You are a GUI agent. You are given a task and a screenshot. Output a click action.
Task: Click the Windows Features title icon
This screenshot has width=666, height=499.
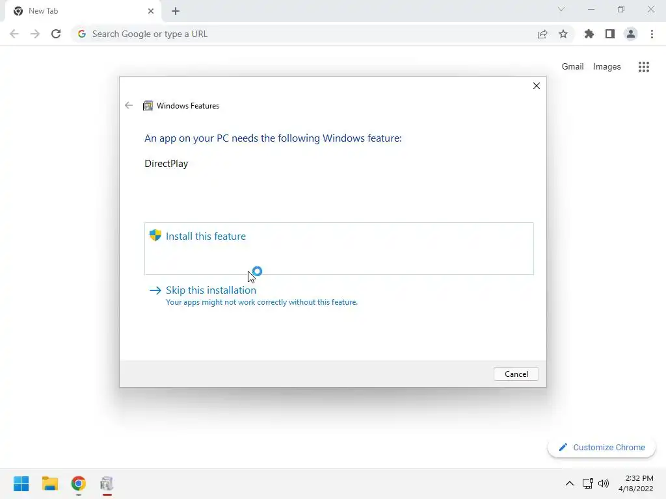click(148, 106)
